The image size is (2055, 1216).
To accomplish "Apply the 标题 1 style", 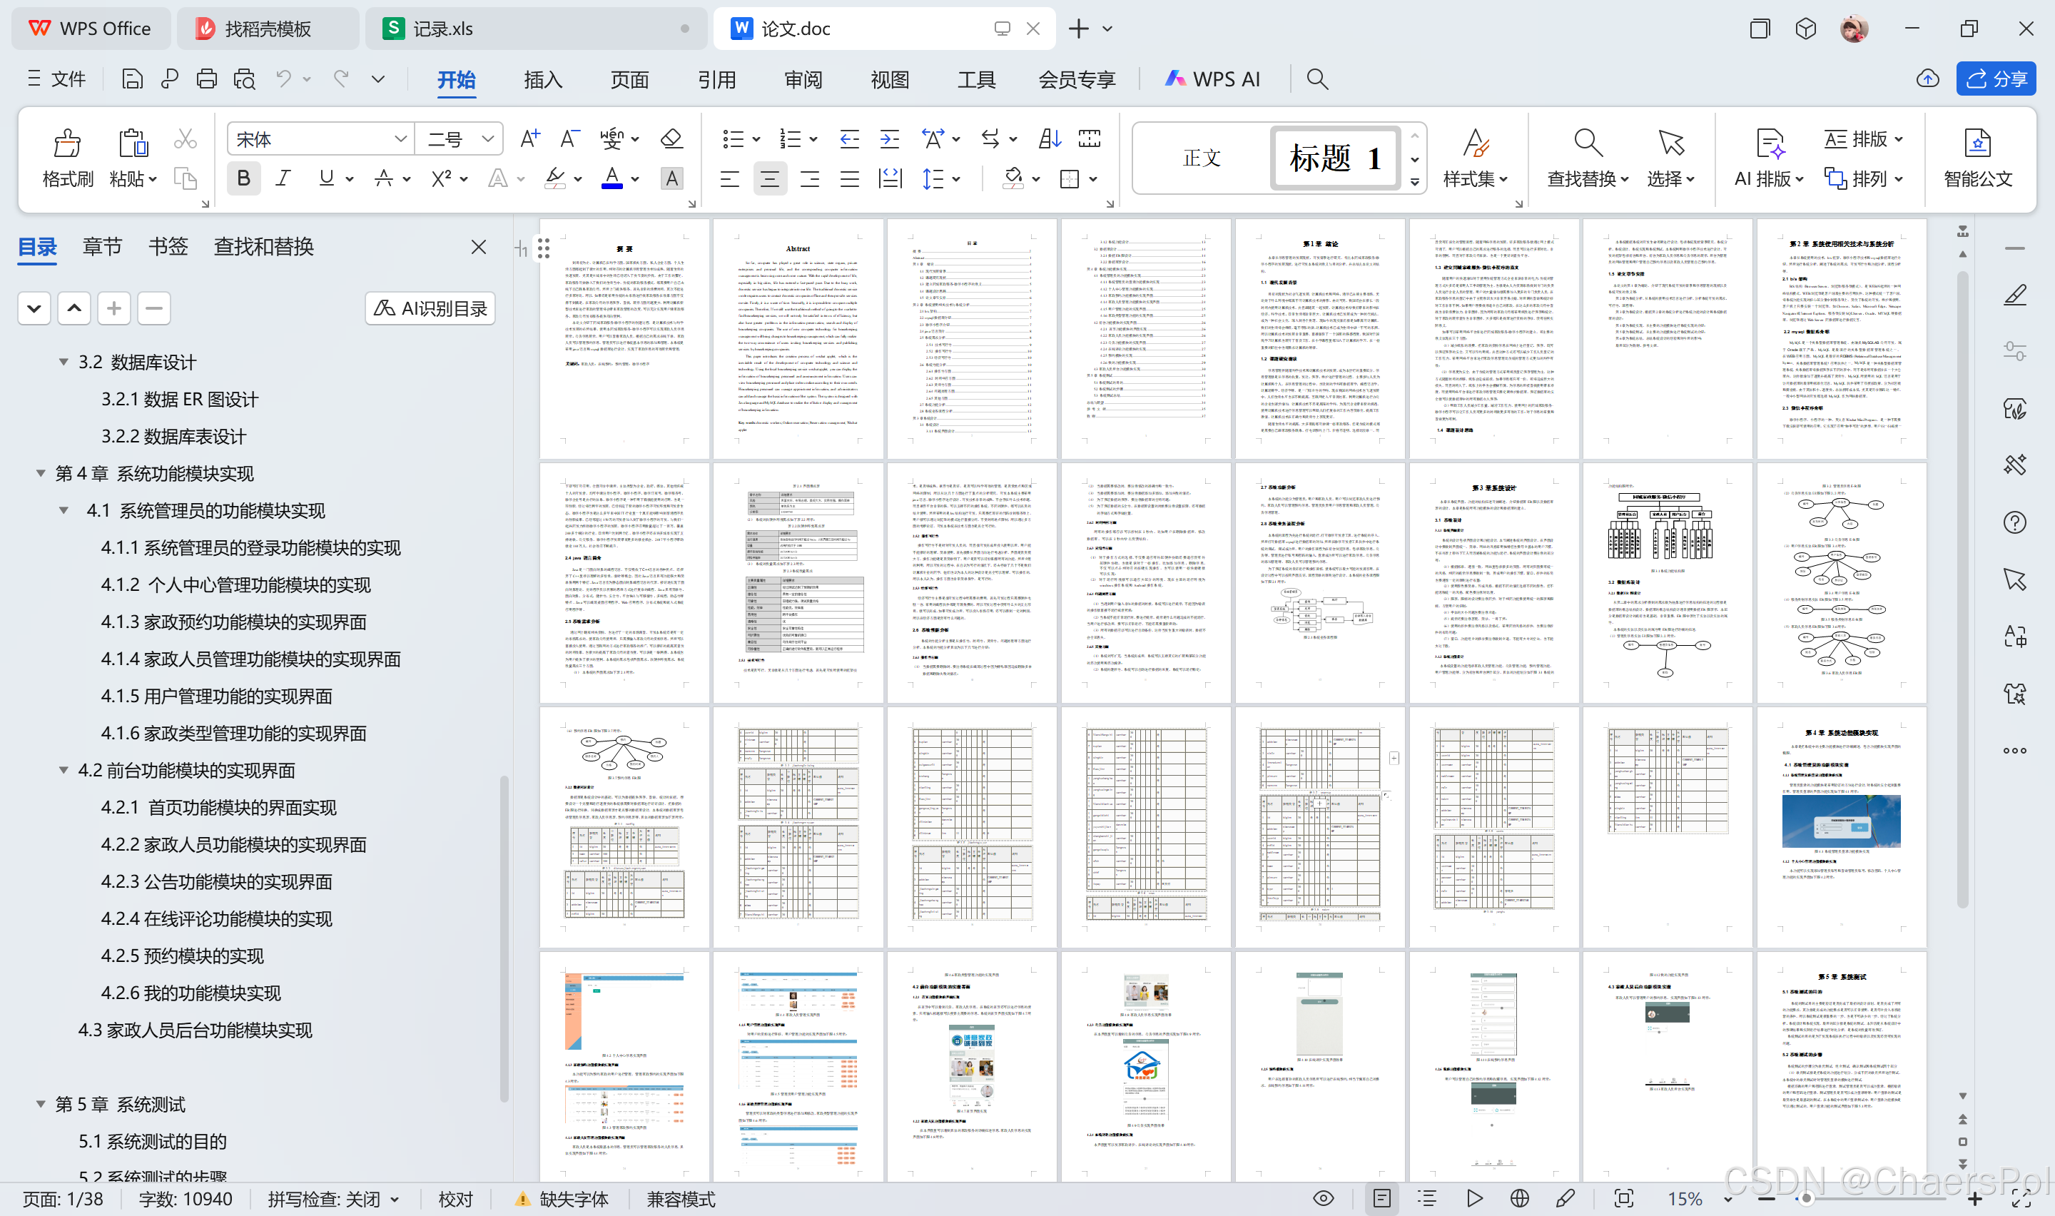I will (1335, 157).
